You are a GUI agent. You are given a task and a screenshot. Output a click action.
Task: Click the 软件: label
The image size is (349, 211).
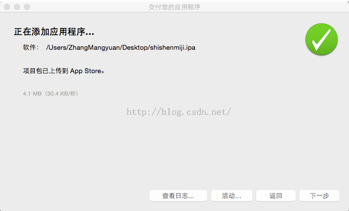click(31, 48)
